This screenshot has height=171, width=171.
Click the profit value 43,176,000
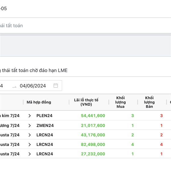click(x=93, y=135)
